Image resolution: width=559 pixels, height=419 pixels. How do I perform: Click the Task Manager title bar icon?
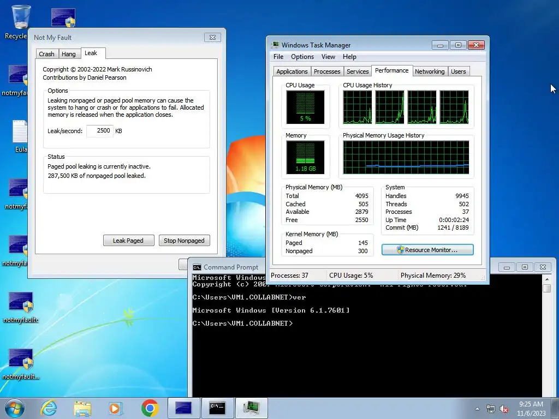[x=275, y=45]
